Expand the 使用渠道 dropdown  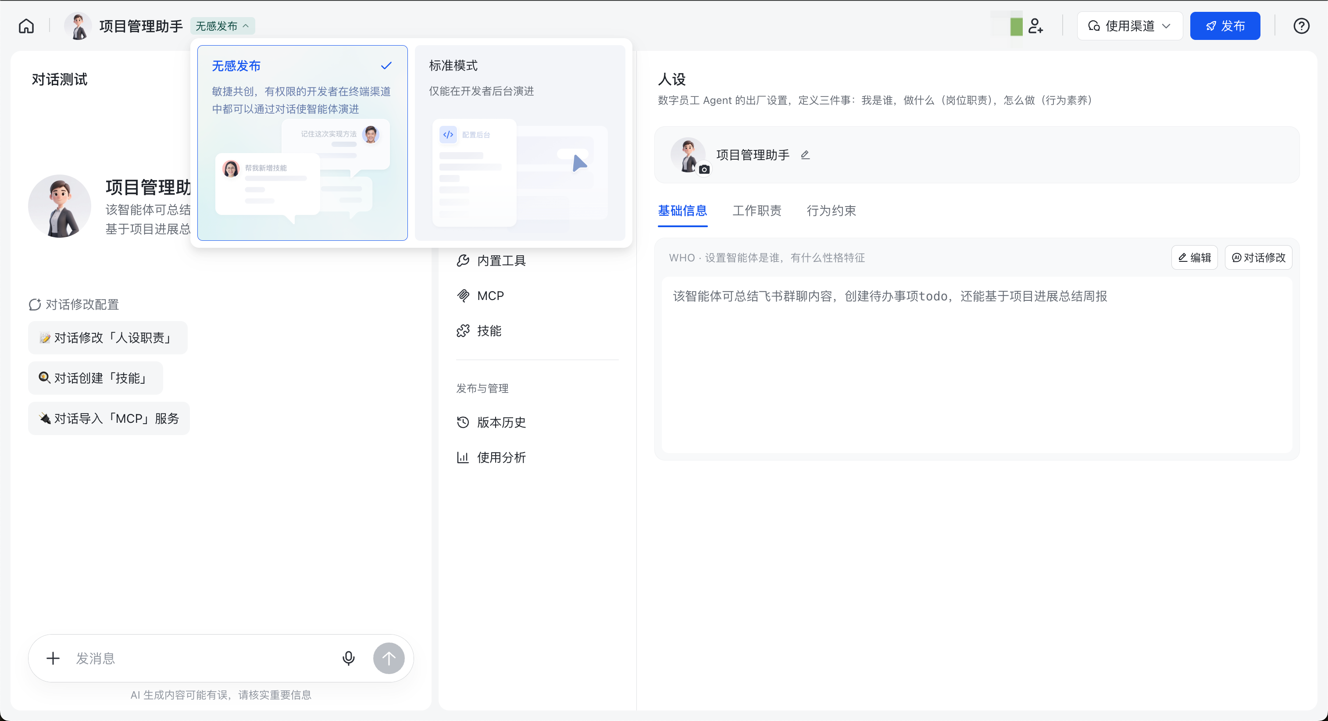[1129, 26]
